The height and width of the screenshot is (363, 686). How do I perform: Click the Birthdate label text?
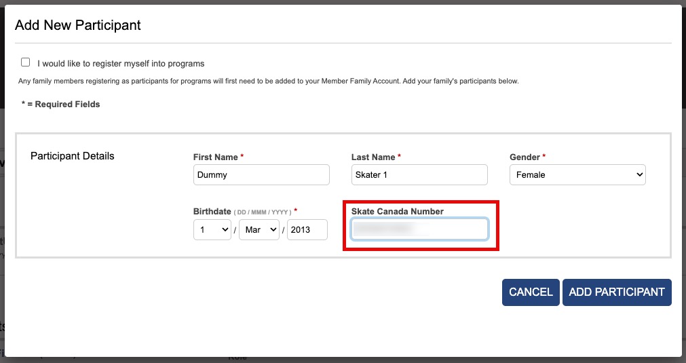click(212, 211)
